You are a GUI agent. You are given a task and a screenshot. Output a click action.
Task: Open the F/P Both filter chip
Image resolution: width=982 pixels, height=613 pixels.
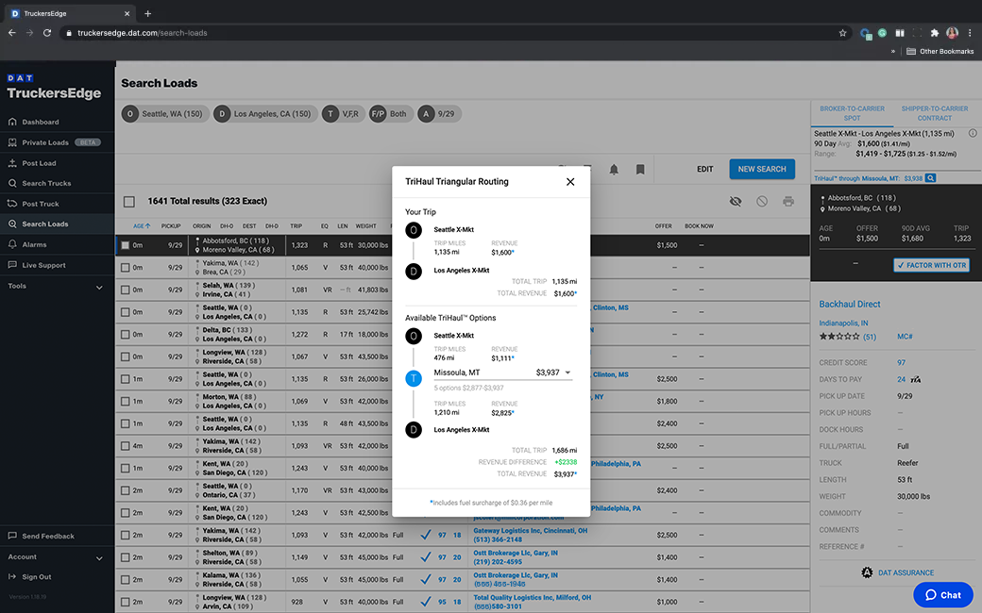coord(391,114)
